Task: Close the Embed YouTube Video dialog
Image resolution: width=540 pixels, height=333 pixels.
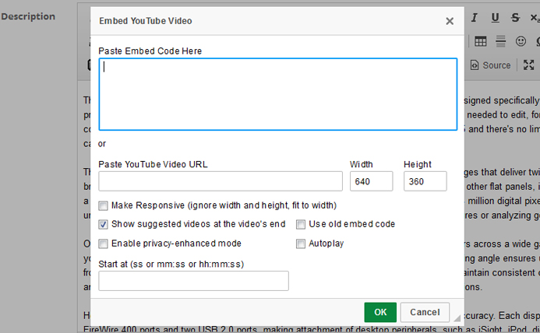Action: pyautogui.click(x=450, y=21)
